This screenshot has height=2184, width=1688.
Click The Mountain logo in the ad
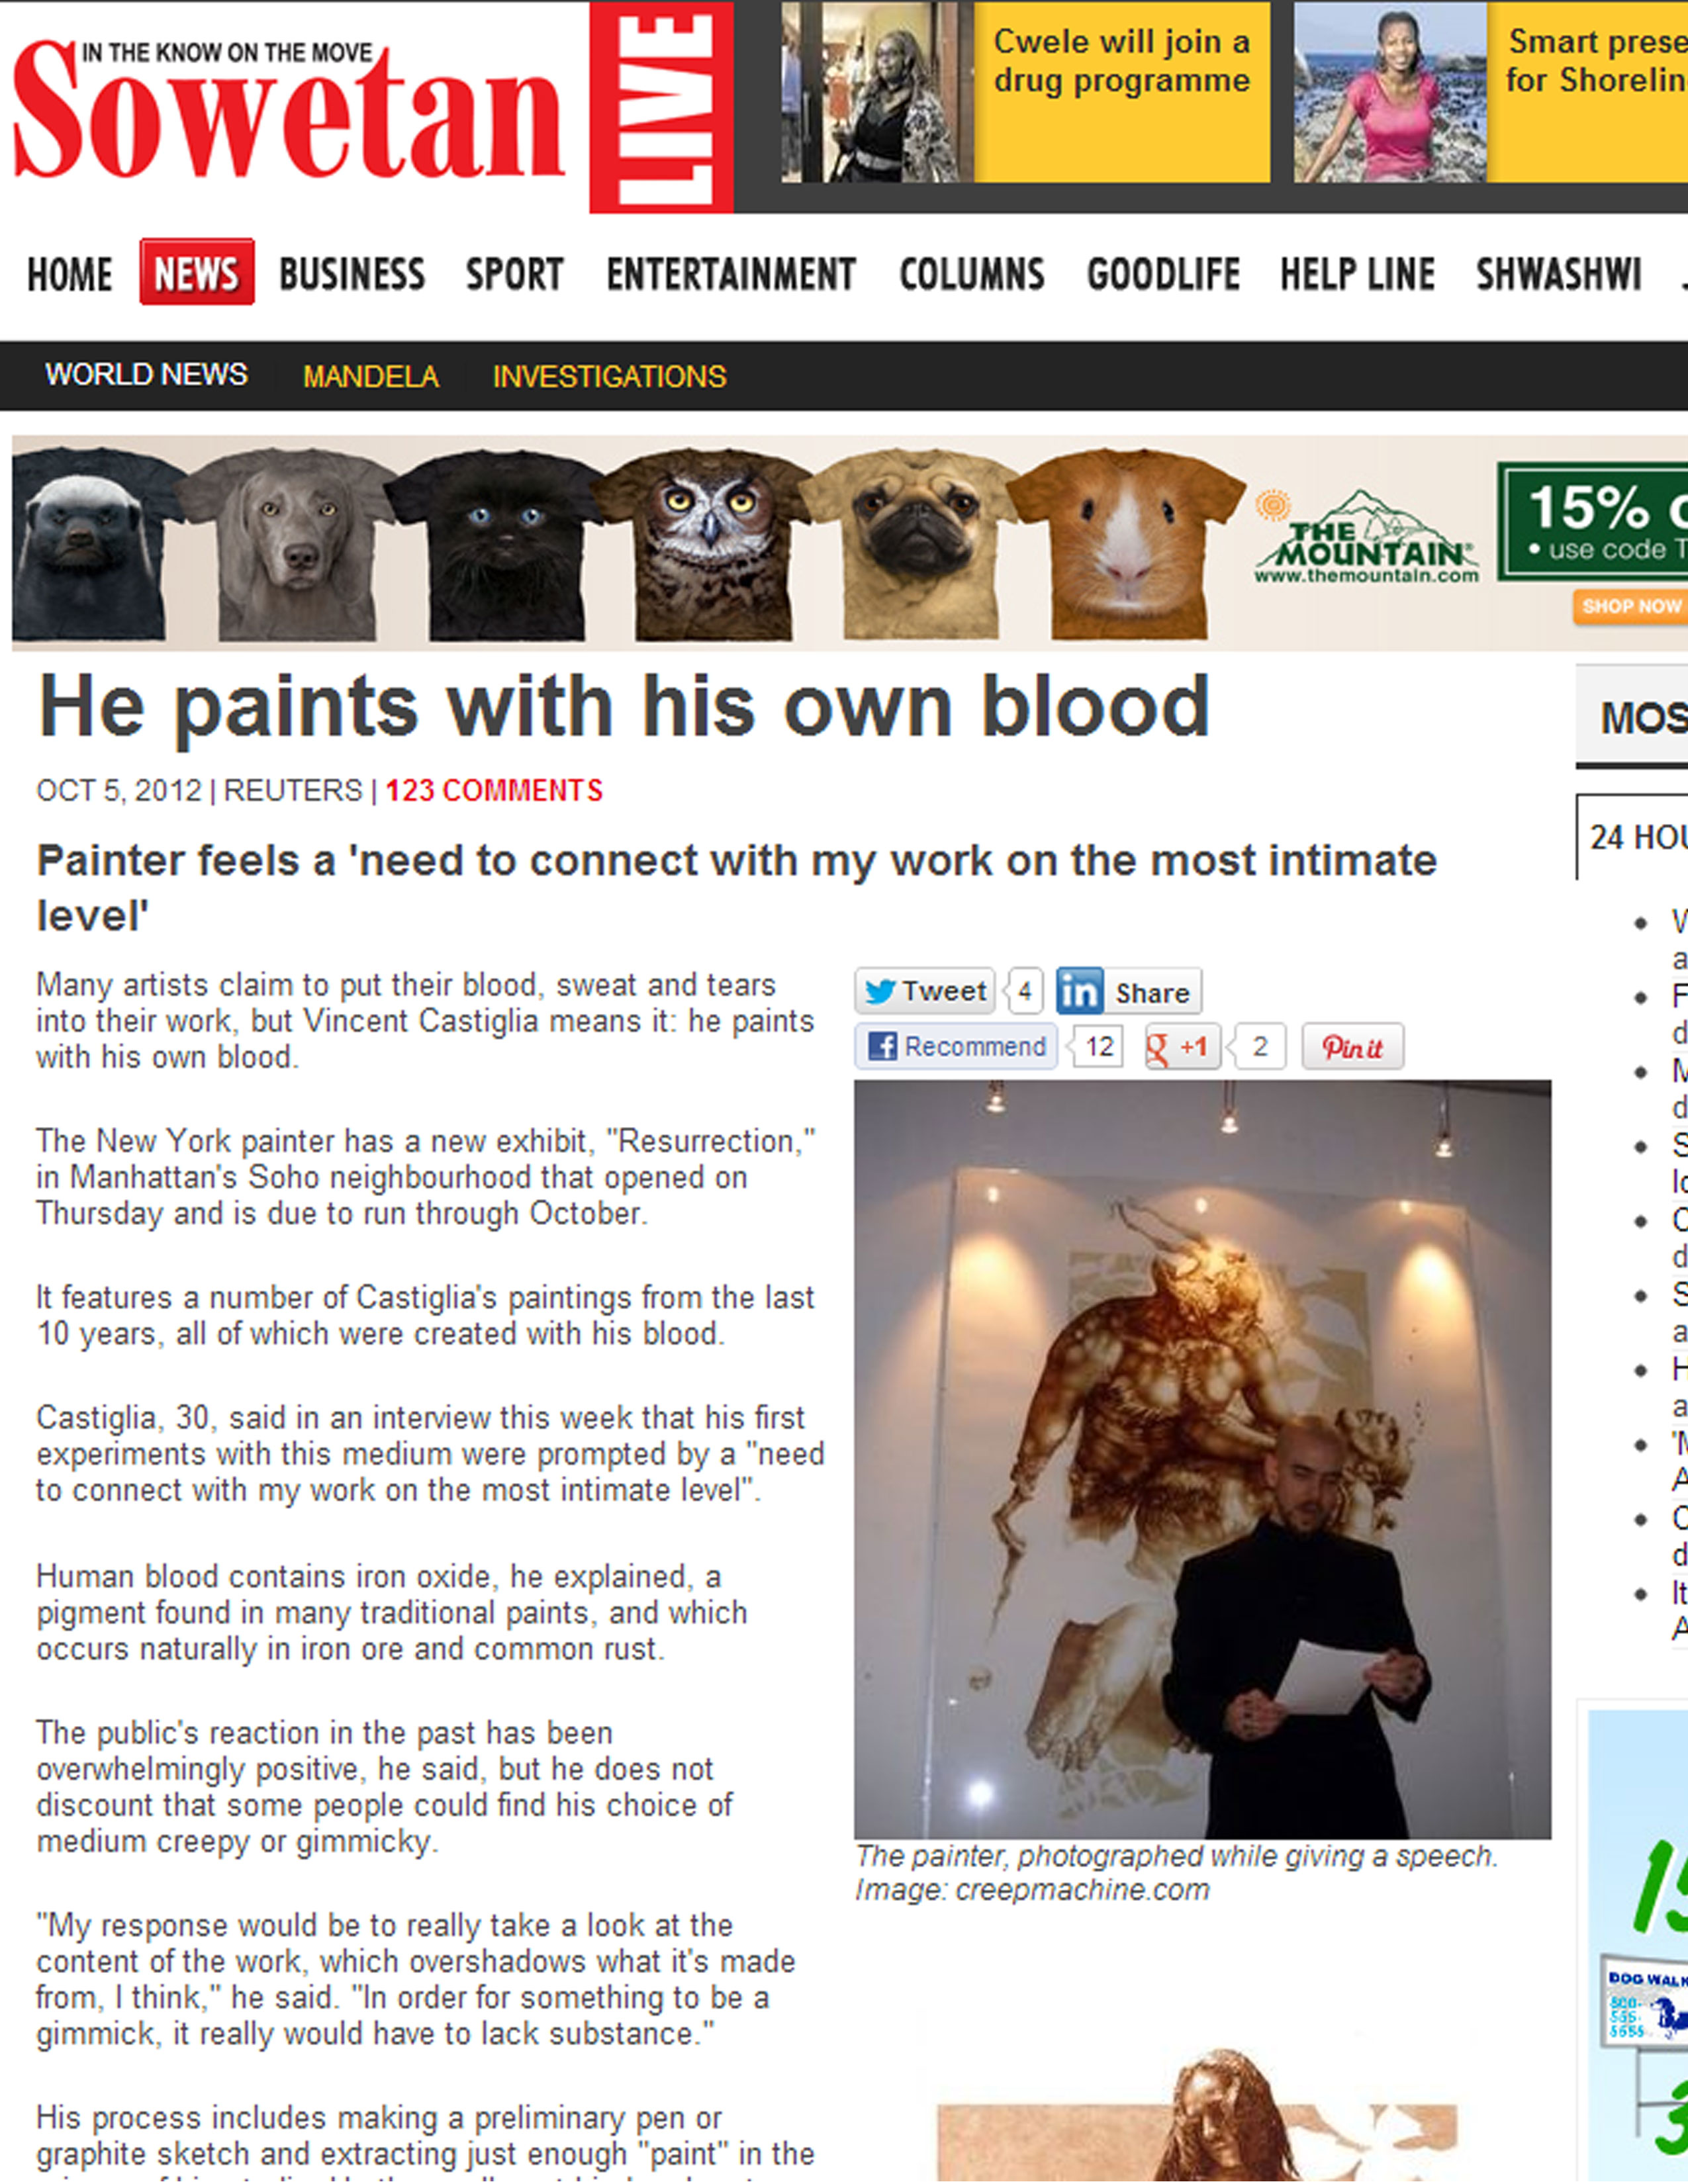[x=1366, y=537]
